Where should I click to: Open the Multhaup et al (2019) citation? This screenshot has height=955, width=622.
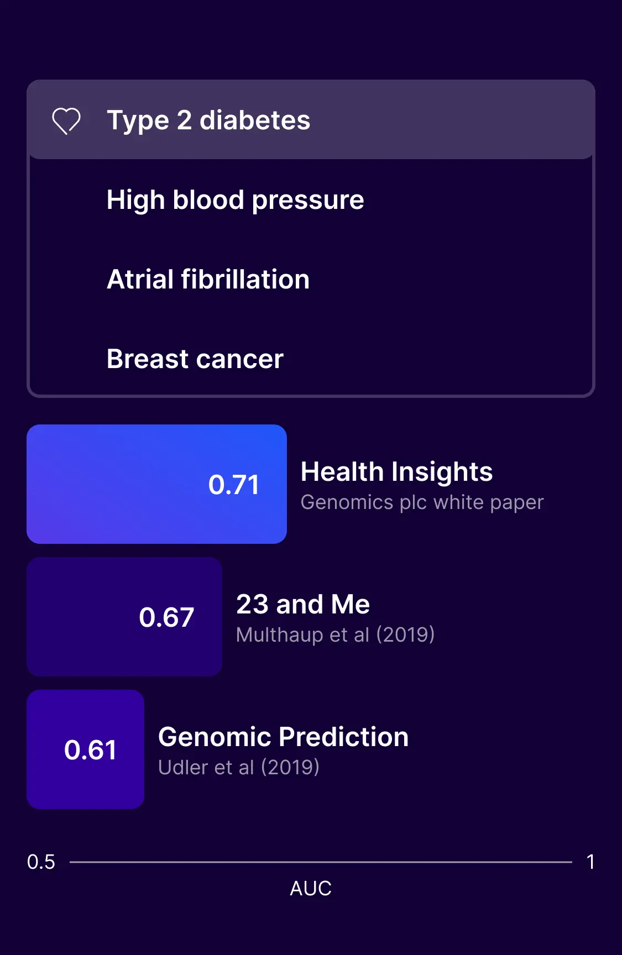[335, 635]
